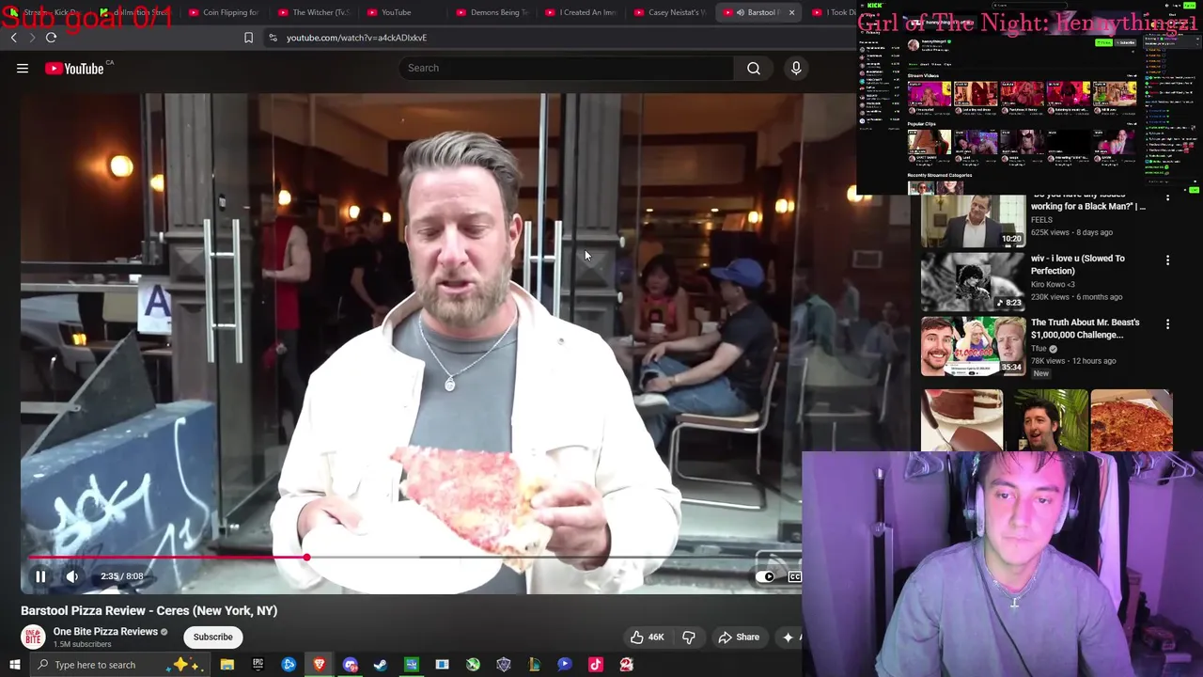Open Steam from taskbar

point(381,665)
